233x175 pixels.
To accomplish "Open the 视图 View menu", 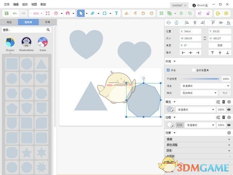I will click(x=34, y=4).
